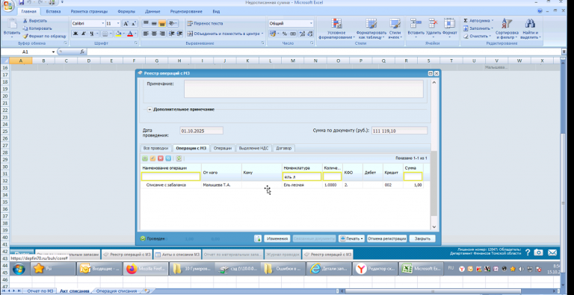Expand the Дополнительное примечание section
The image size is (574, 295).
click(150, 110)
